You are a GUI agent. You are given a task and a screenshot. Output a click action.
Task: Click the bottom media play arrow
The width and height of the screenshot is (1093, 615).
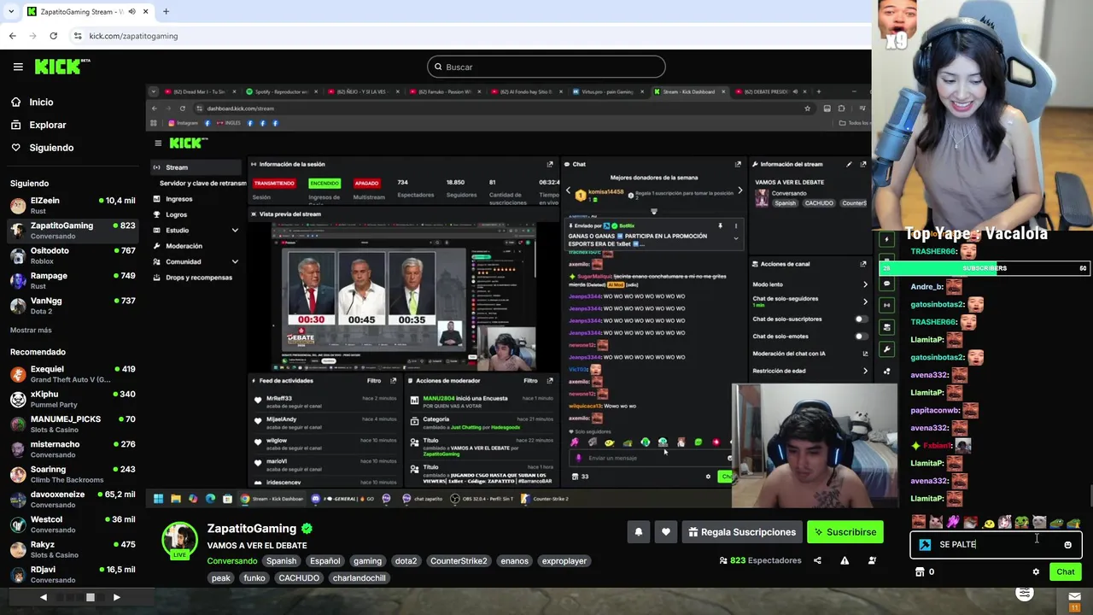[x=117, y=598]
